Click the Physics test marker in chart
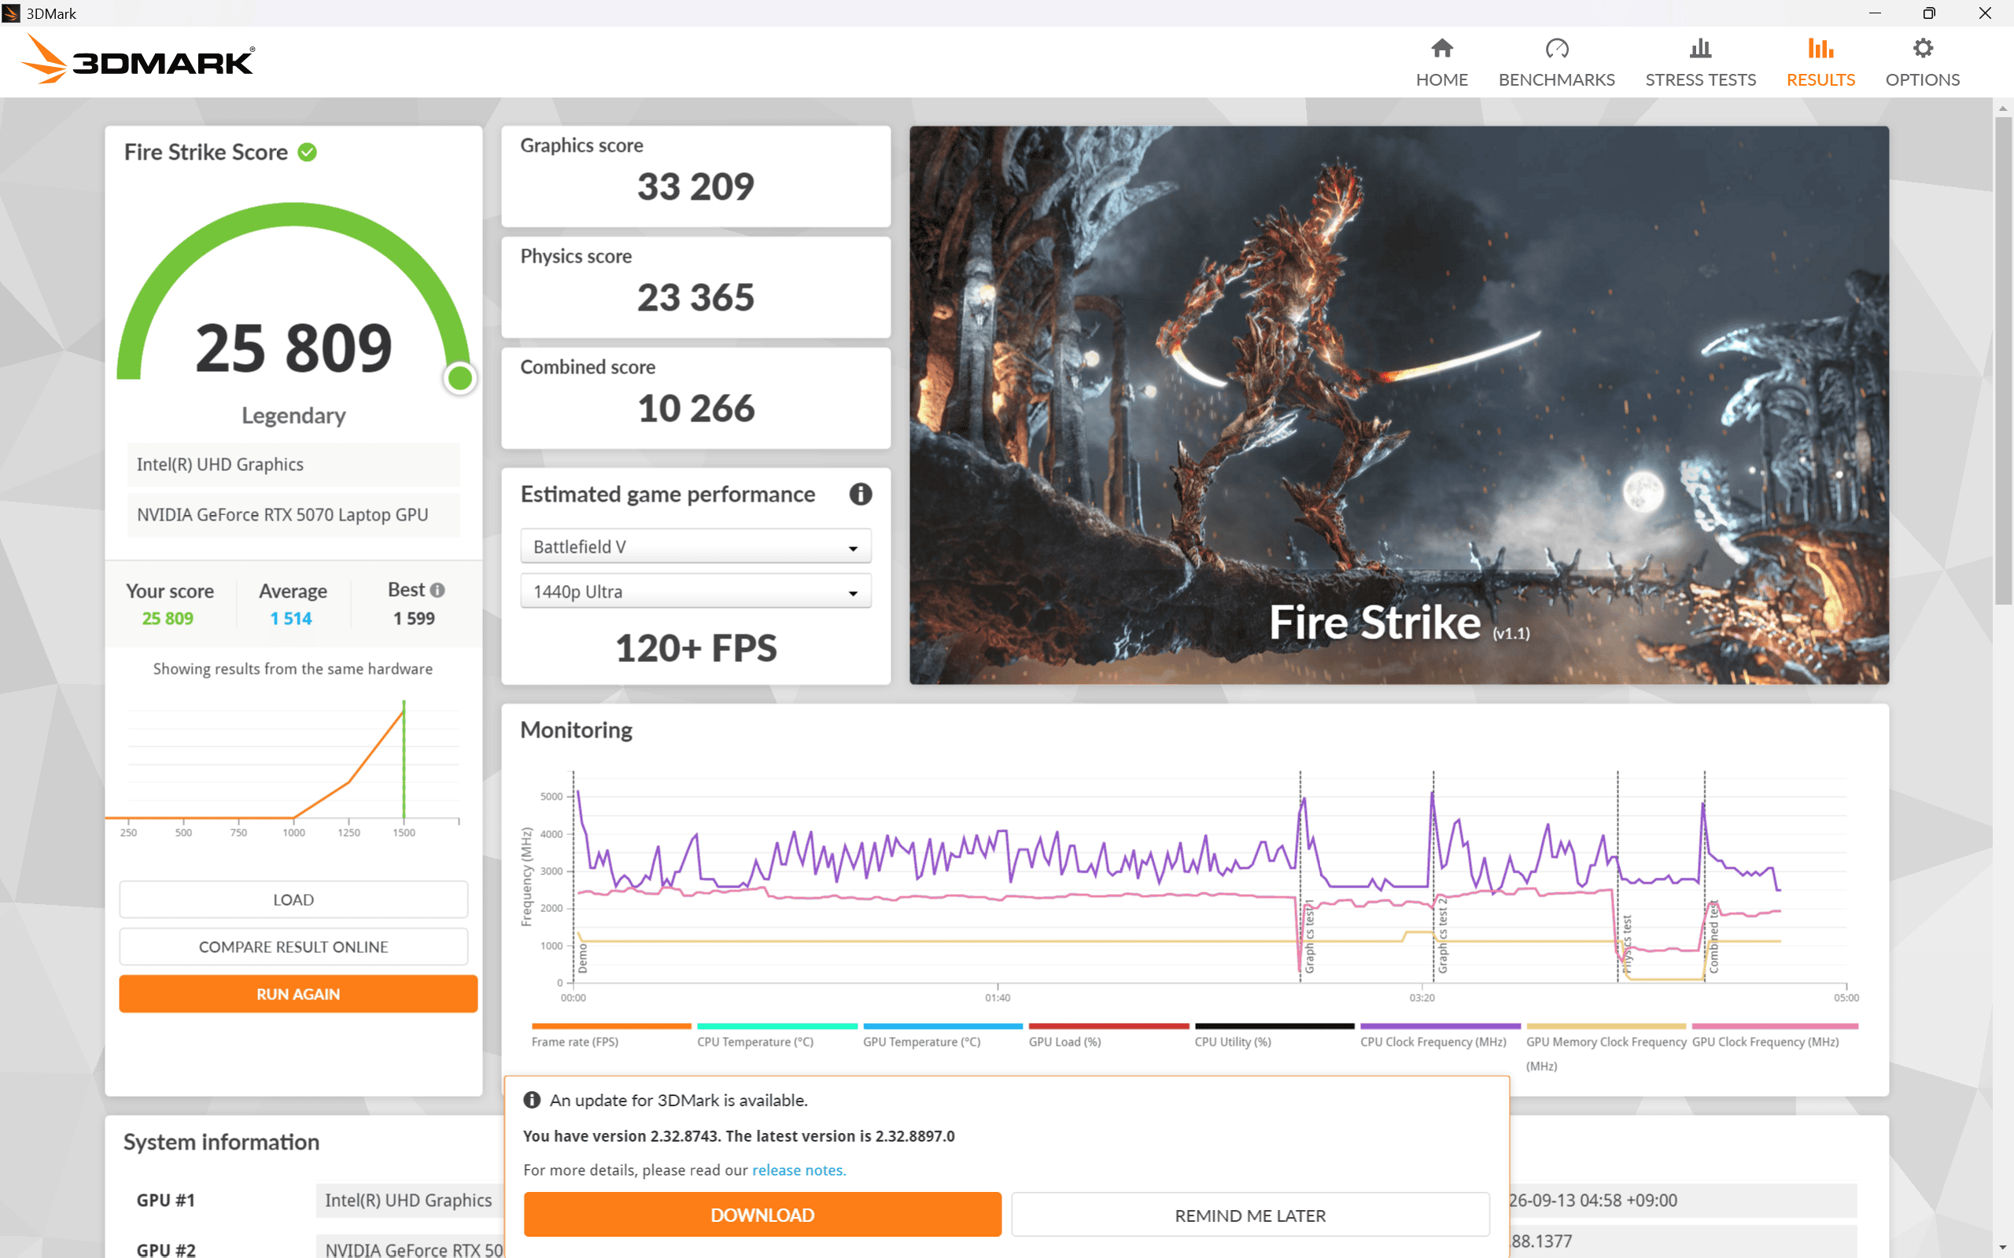 (1627, 943)
